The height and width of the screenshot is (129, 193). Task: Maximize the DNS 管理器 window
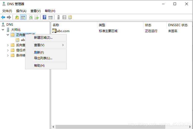tap(175, 4)
